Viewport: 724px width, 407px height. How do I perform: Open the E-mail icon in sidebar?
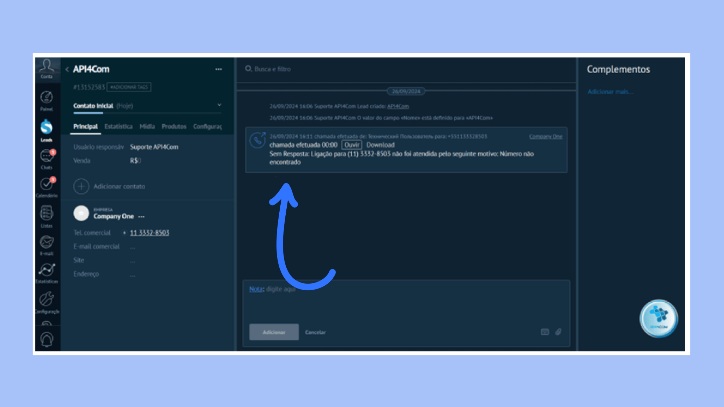(47, 245)
